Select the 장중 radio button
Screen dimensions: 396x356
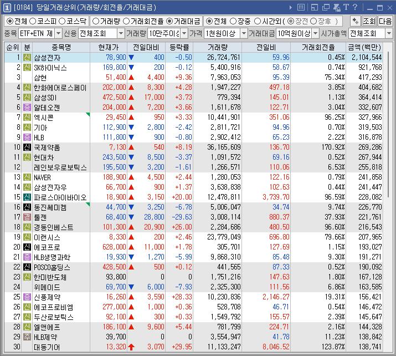click(233, 21)
